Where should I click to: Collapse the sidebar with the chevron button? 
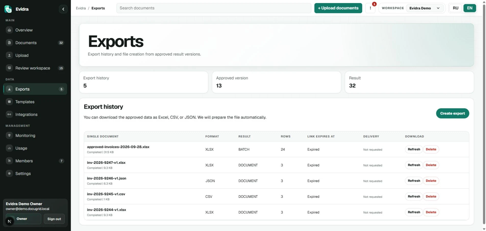pos(63,9)
